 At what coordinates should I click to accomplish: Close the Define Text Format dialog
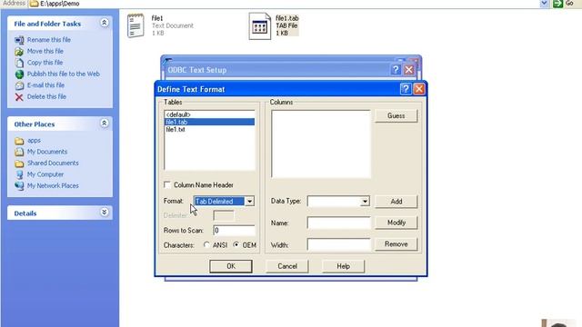419,89
